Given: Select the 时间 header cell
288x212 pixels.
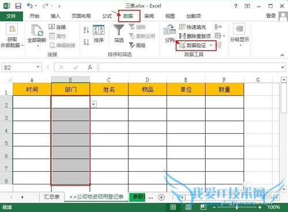Looking at the screenshot, I should pos(32,89).
